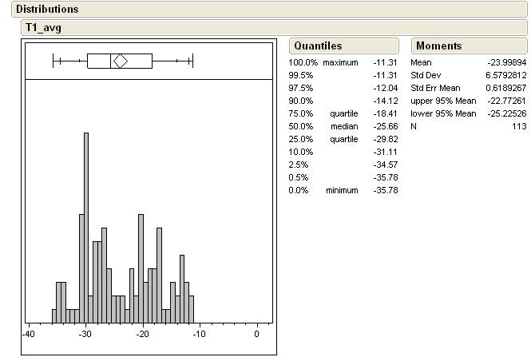Select the mean diamond in box plot
This screenshot has width=531, height=361.
click(120, 61)
